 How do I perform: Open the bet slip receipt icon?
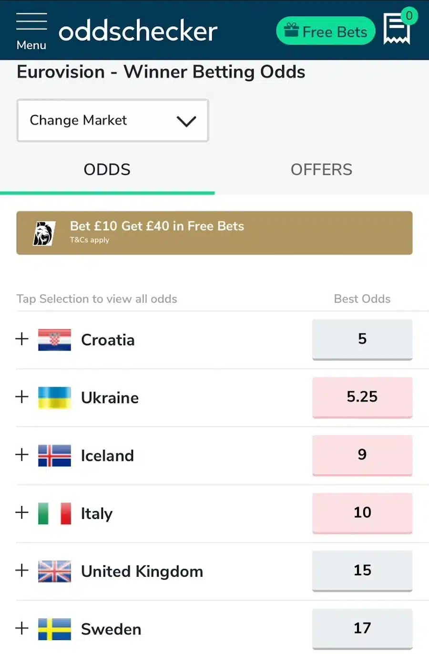pos(397,29)
